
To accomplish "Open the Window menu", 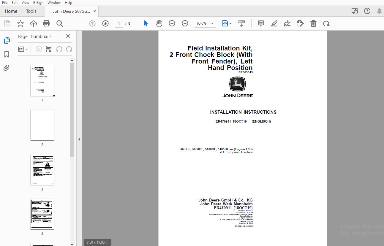I will (x=54, y=3).
